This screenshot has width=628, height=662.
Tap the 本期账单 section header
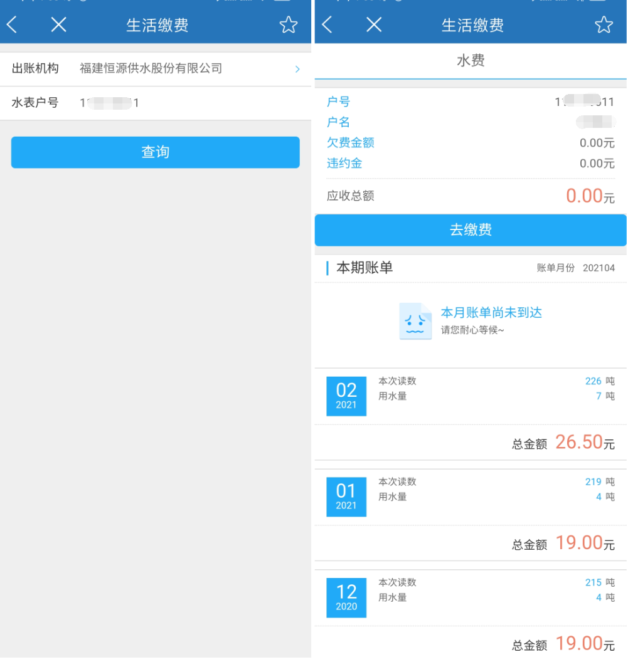365,268
